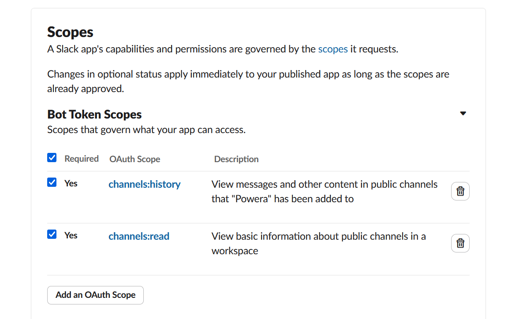This screenshot has height=319, width=508.
Task: Delete the channels:history scope with trash icon
Action: click(x=460, y=191)
